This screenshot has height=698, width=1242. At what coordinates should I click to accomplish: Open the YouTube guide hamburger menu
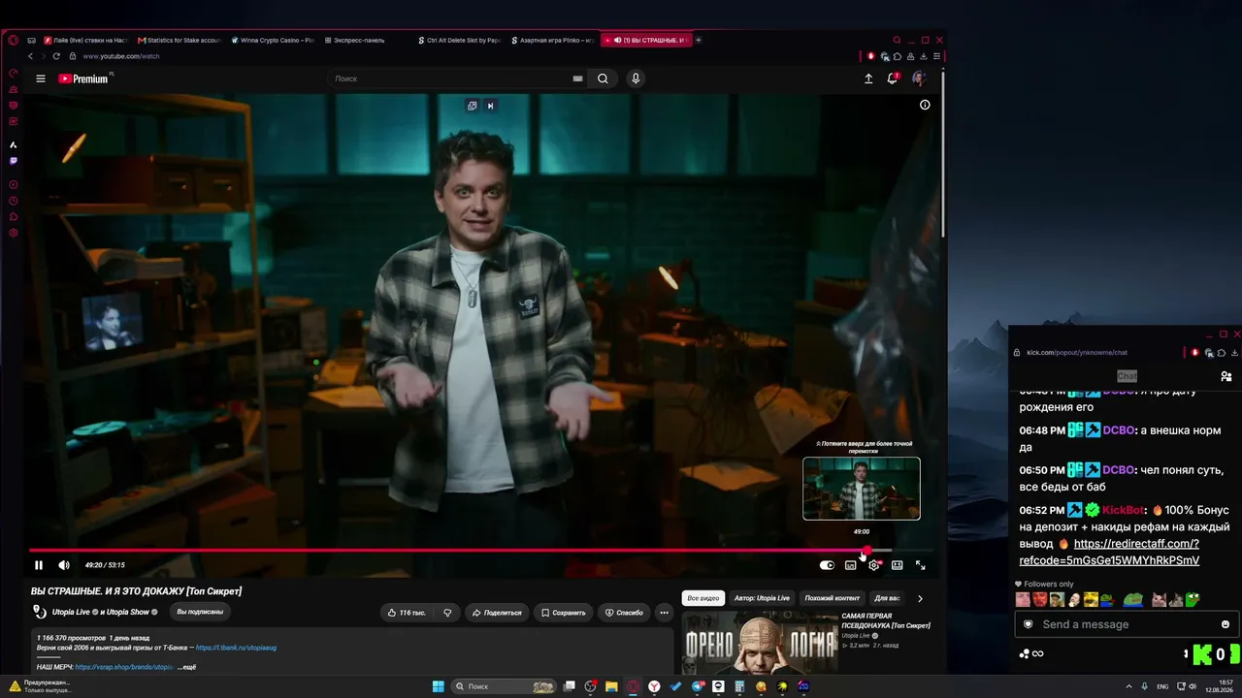pos(41,79)
